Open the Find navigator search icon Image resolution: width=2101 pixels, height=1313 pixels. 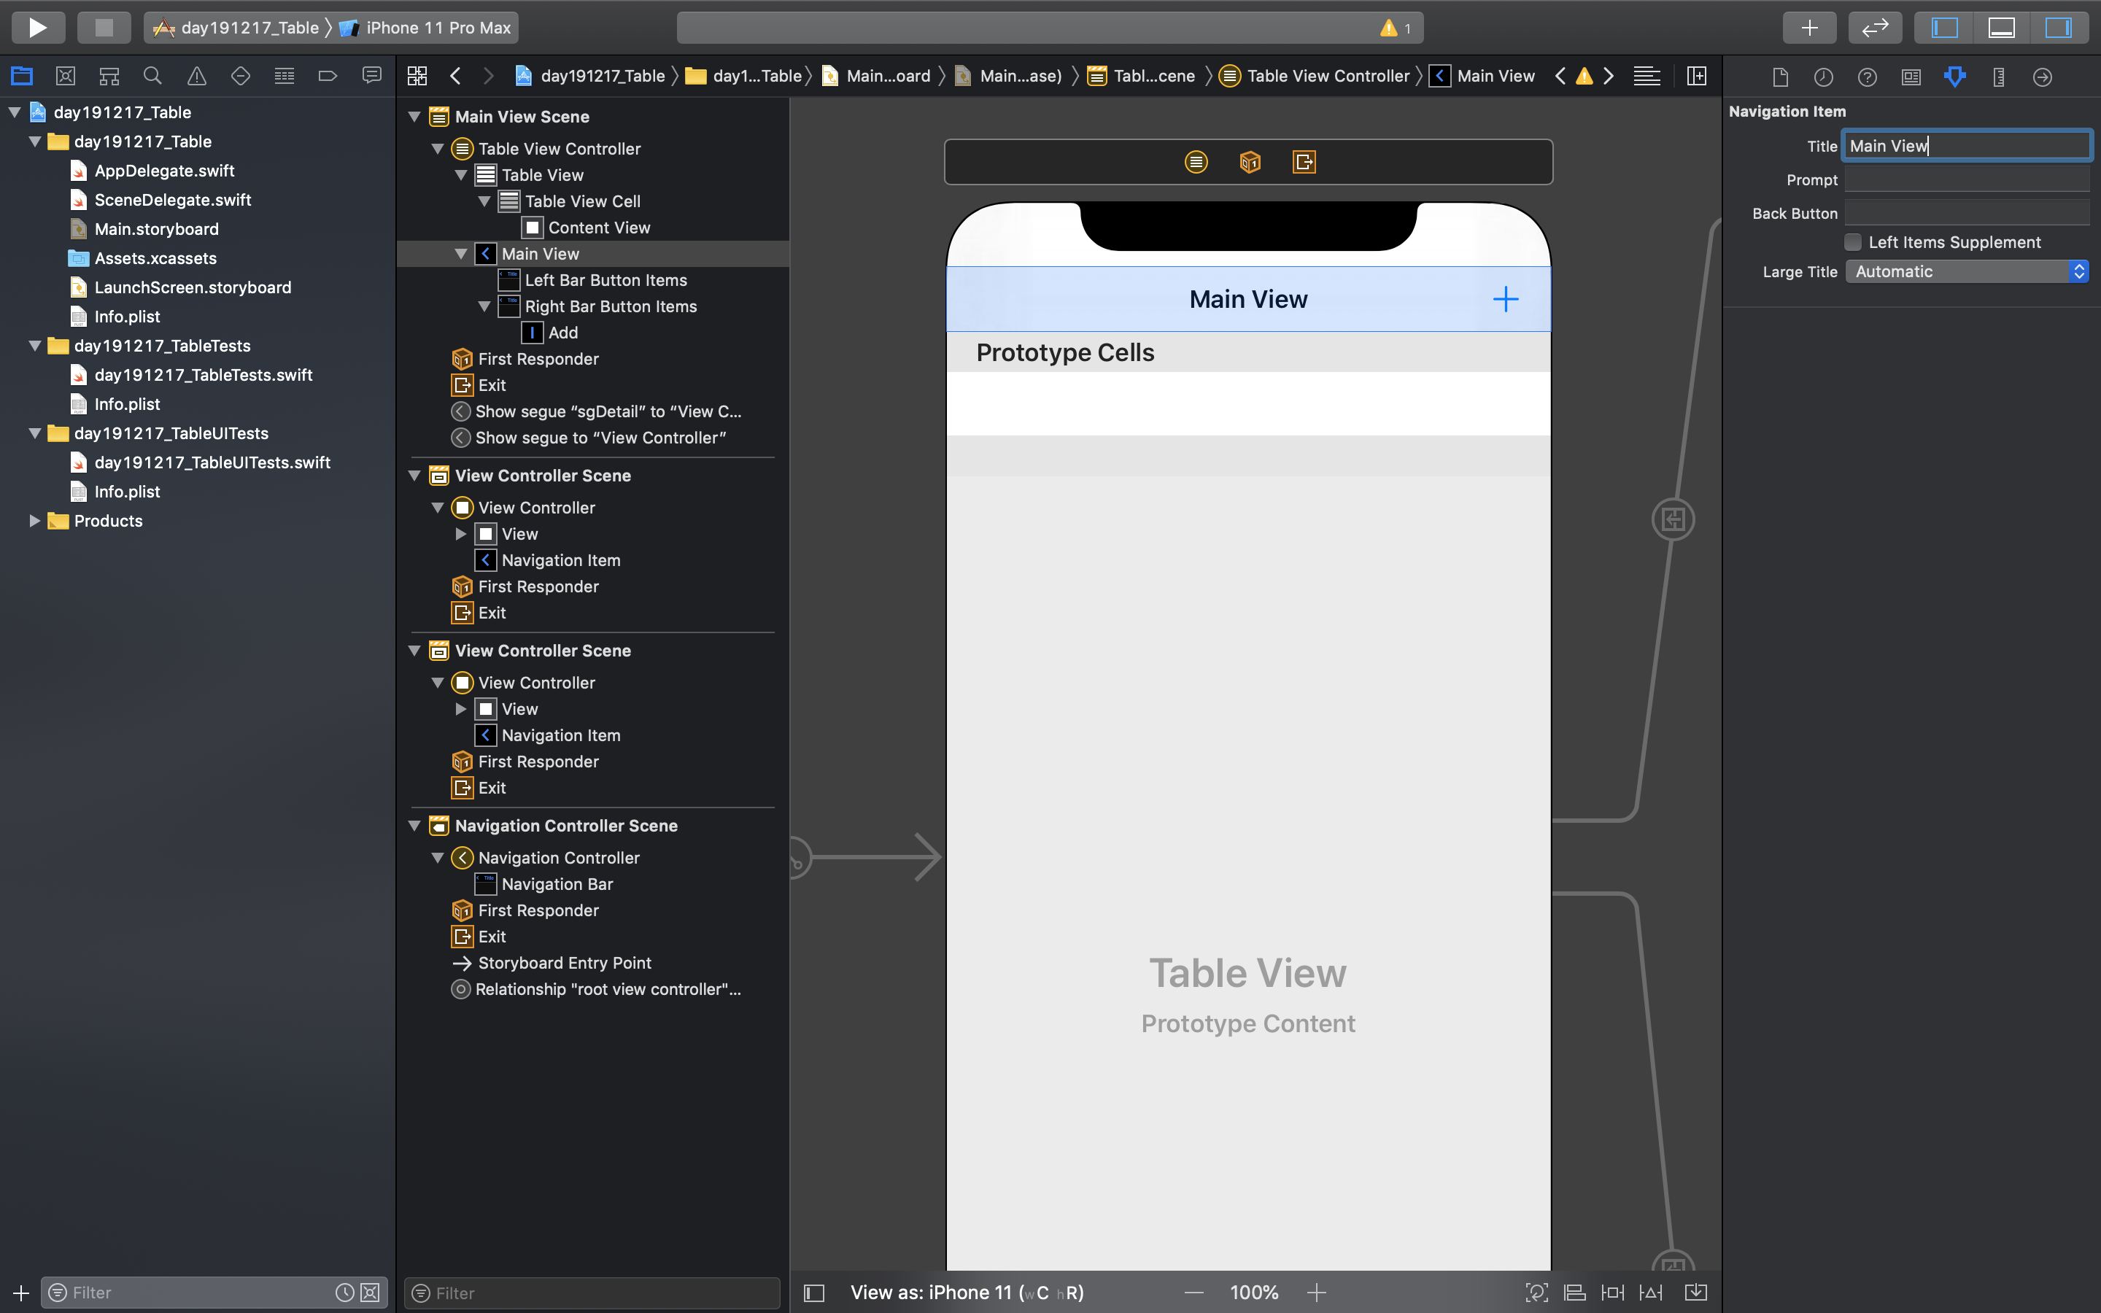click(152, 77)
